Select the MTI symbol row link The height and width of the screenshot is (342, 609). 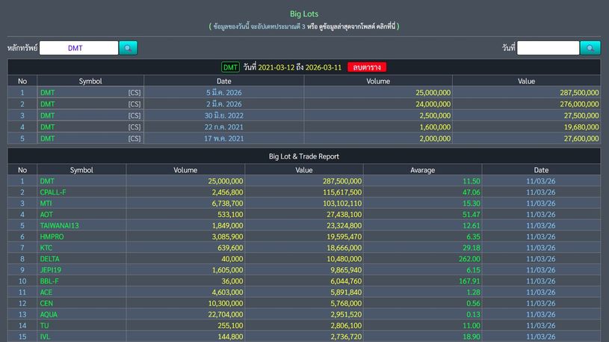click(46, 204)
